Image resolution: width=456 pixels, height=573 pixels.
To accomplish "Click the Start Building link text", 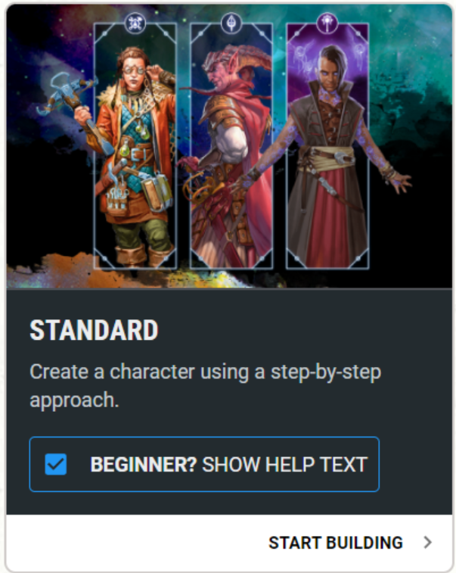I will pos(336,543).
